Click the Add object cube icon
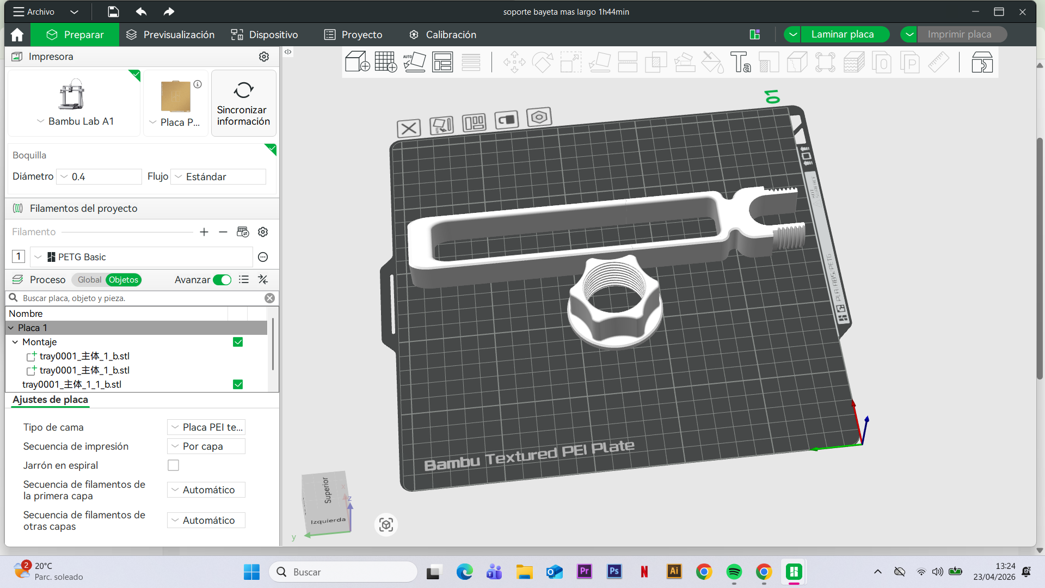The width and height of the screenshot is (1045, 588). (x=358, y=62)
